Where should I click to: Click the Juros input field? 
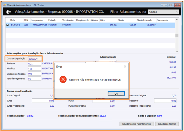43,101
